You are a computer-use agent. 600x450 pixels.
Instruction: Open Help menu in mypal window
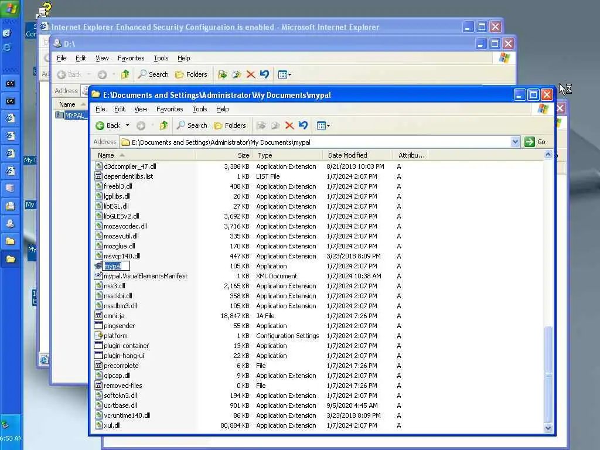click(x=222, y=109)
